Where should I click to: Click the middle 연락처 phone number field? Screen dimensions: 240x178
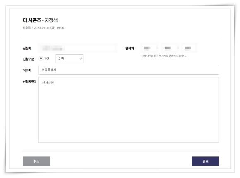click(170, 48)
